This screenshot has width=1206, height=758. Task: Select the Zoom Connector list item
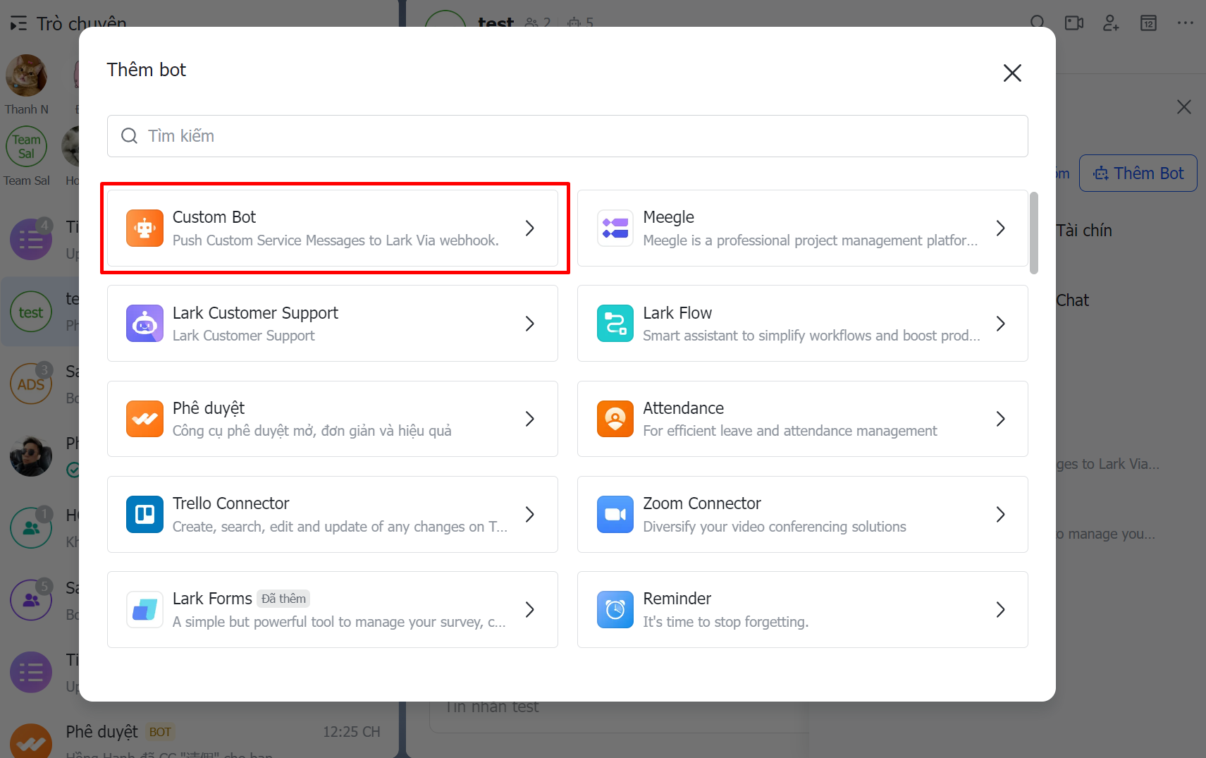click(802, 515)
